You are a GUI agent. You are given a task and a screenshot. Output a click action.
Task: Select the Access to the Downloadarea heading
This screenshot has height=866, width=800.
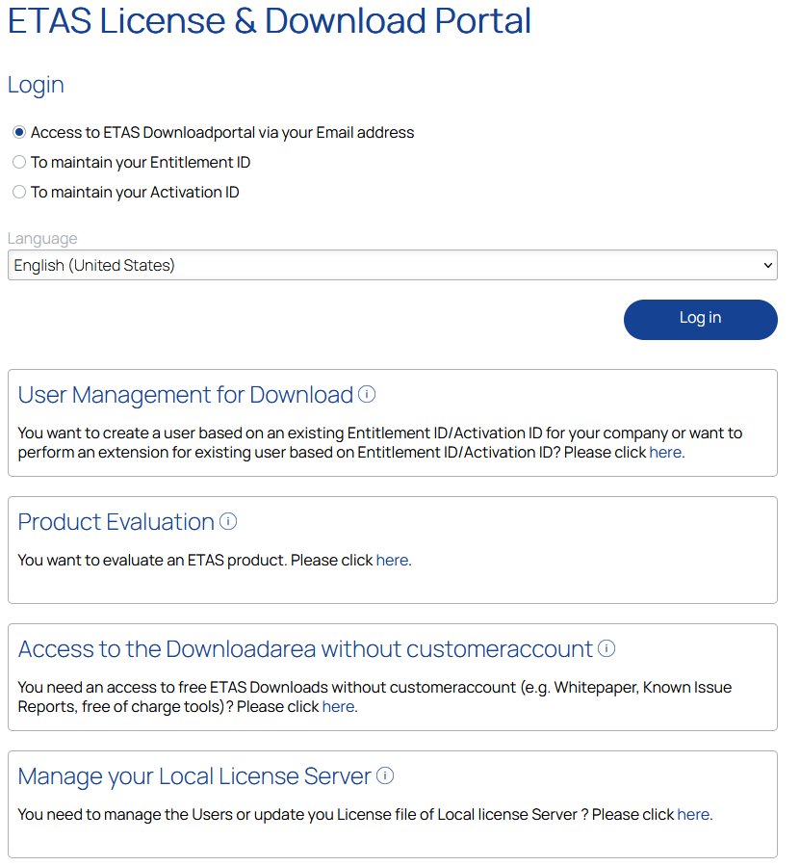(x=305, y=649)
